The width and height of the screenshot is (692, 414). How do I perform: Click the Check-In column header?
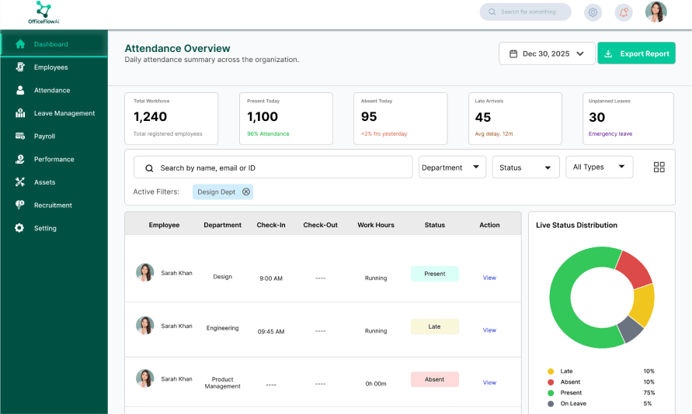coord(271,225)
